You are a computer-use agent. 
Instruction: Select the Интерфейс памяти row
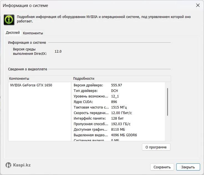[90, 119]
